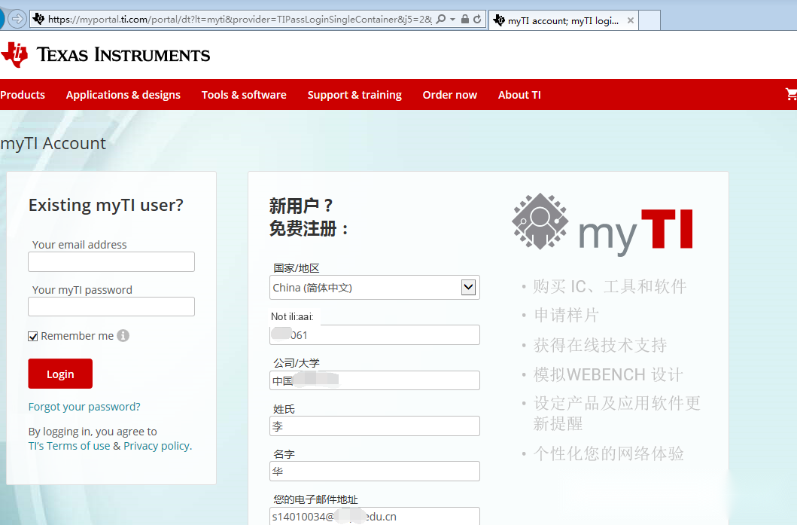The width and height of the screenshot is (797, 525).
Task: Show Remember me info icon
Action: 123,335
